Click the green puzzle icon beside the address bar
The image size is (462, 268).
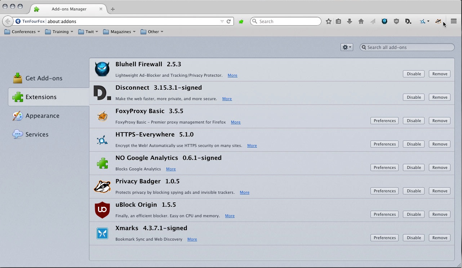(x=241, y=22)
